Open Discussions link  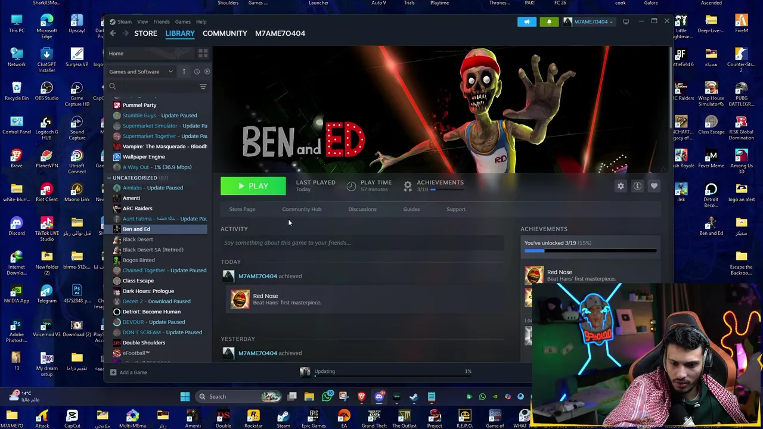362,209
